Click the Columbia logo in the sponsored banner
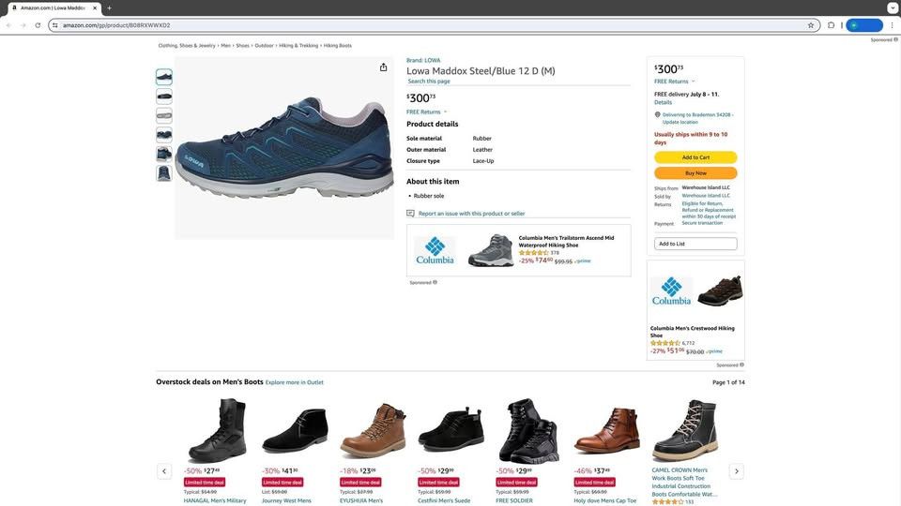This screenshot has width=901, height=506. tap(435, 251)
